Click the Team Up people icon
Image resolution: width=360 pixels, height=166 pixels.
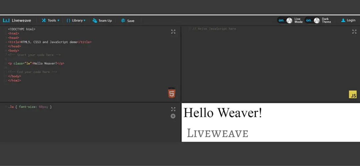(95, 21)
